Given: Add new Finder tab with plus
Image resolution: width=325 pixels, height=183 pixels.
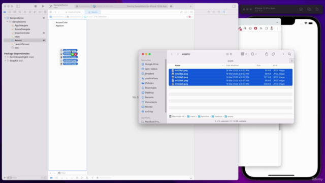Looking at the screenshot, I should click(291, 61).
